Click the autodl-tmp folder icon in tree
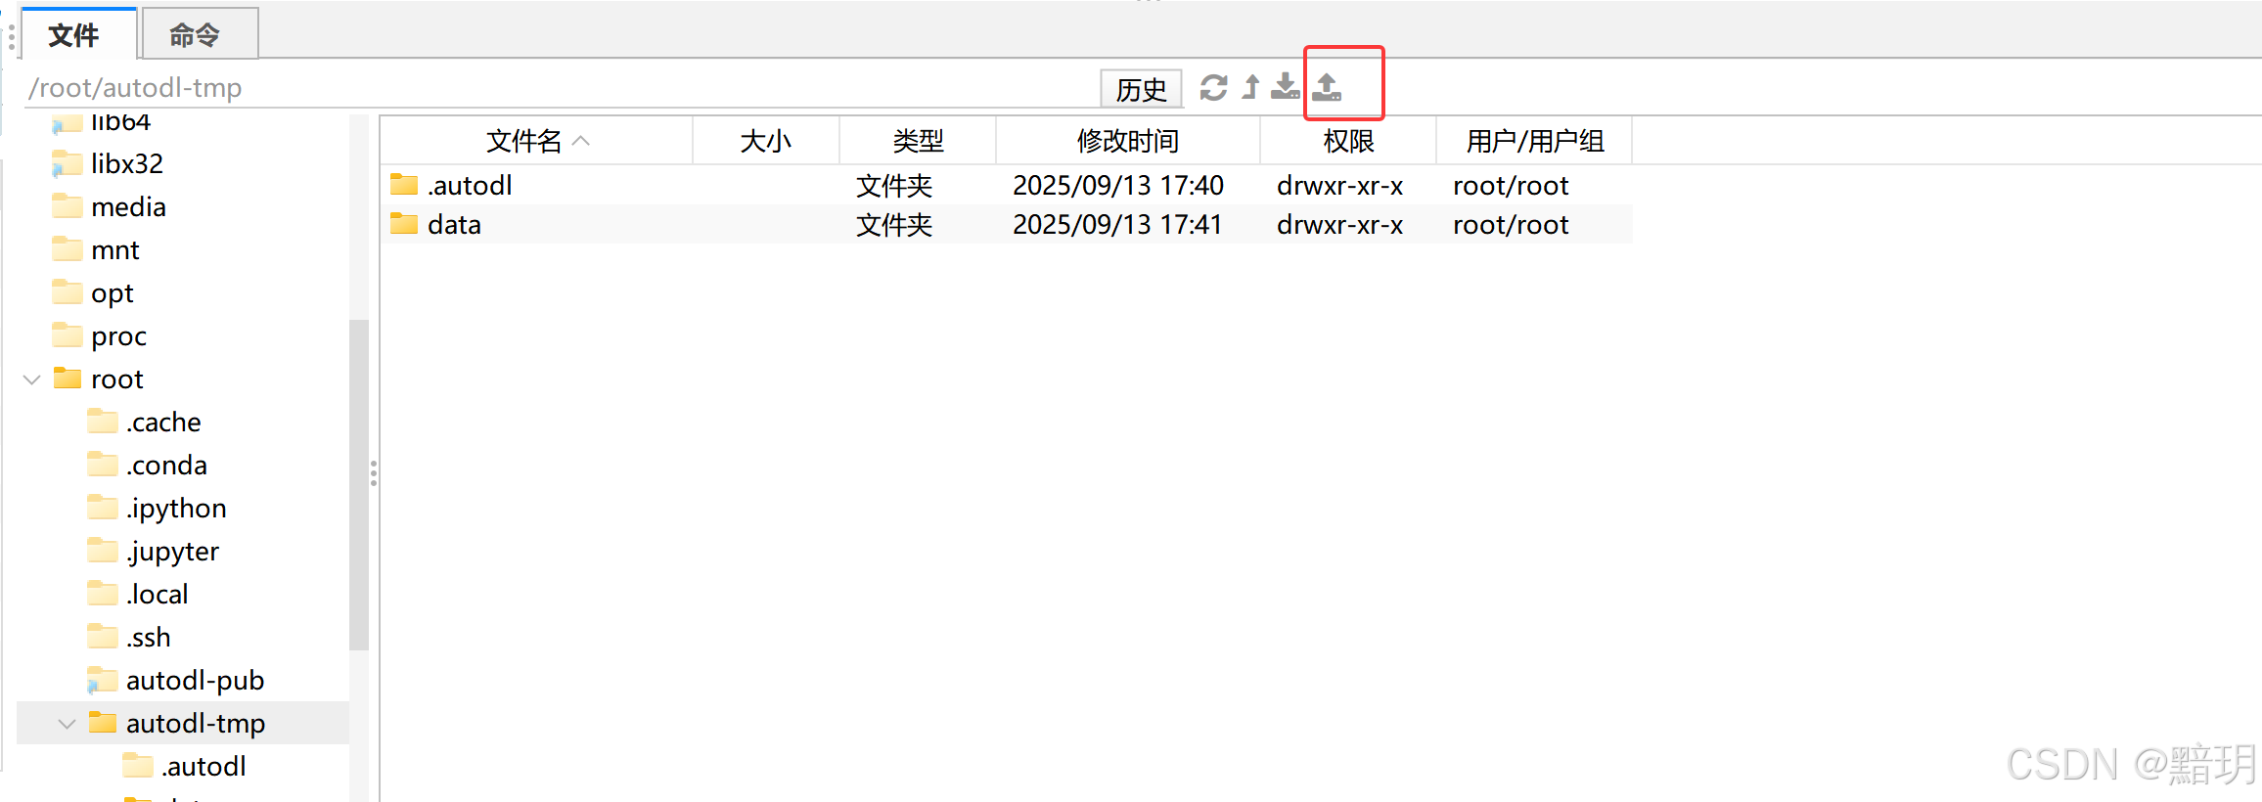This screenshot has height=802, width=2262. (102, 722)
